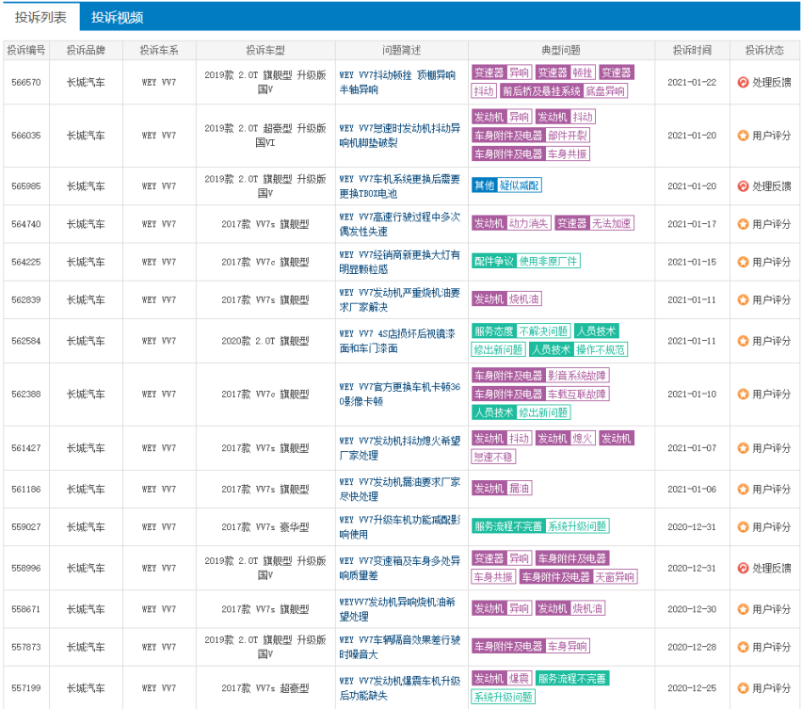Open complaint about 车机系统更换后需要更换TBOX电池

[399, 186]
